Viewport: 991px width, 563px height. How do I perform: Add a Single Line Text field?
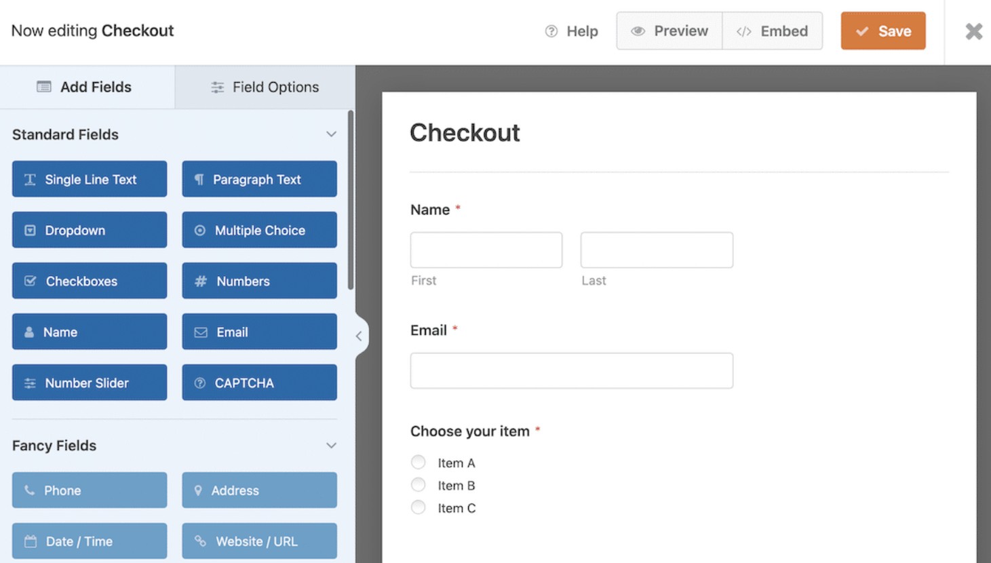click(89, 179)
